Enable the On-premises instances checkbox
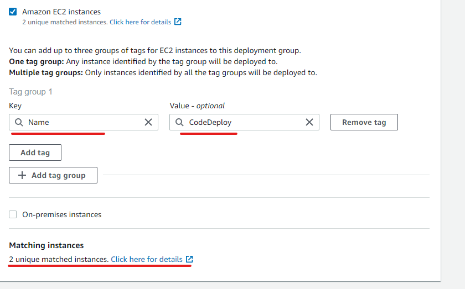This screenshot has height=289, width=465. [13, 214]
